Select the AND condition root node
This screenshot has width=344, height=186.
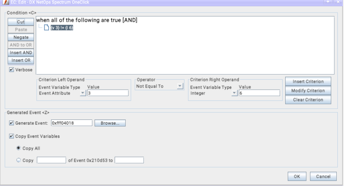tap(86, 20)
